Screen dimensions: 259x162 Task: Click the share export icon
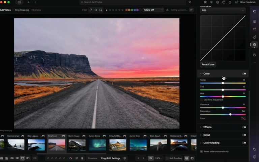point(230,2)
